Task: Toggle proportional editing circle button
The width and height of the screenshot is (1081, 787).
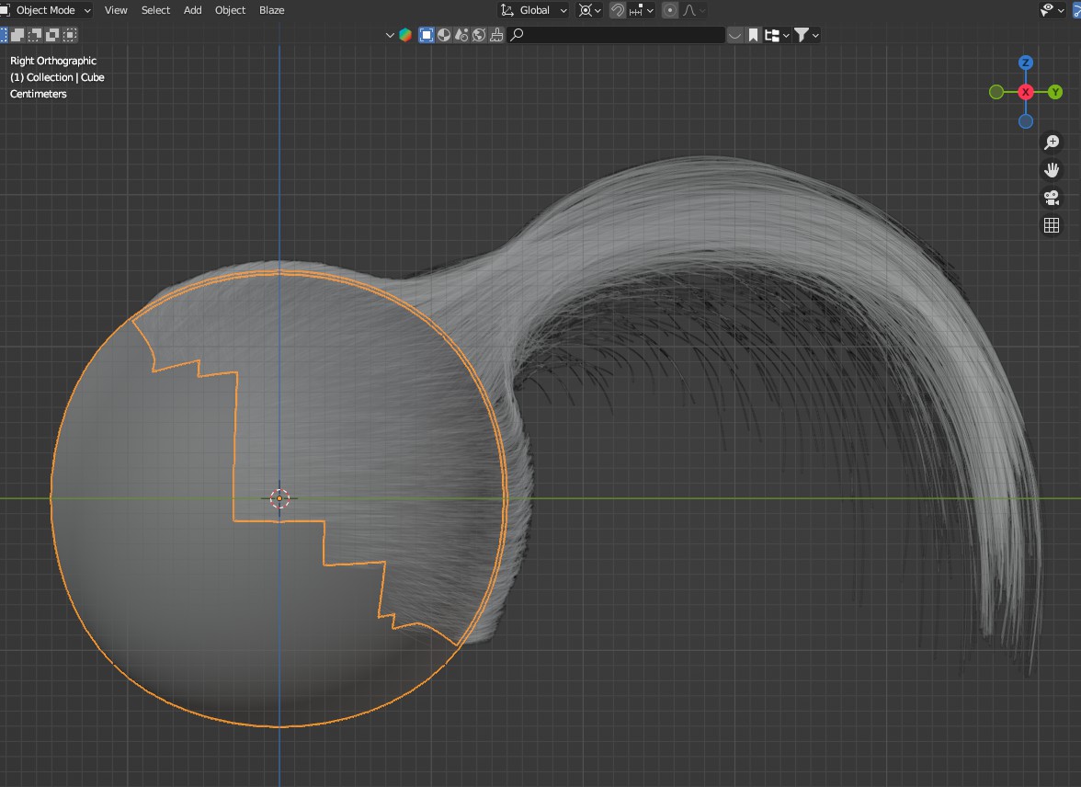Action: click(670, 10)
